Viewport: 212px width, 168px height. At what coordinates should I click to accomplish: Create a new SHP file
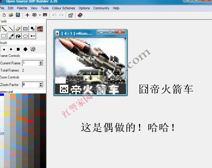(x=4, y=15)
